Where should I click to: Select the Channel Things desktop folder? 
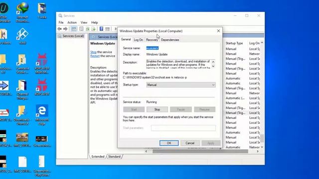22,89
